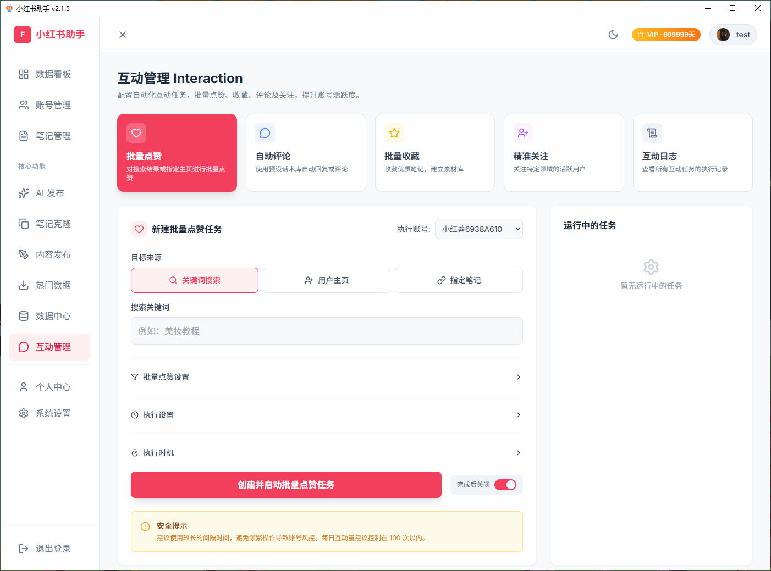
Task: View the 互动日志 execution records
Action: coord(692,153)
